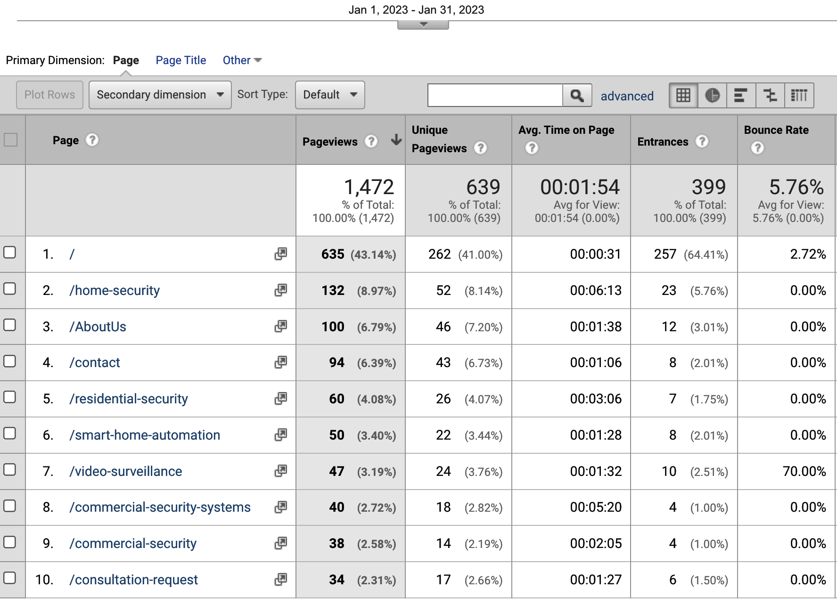Open the Other primary dimension dropdown
This screenshot has height=605, width=837.
pos(242,60)
